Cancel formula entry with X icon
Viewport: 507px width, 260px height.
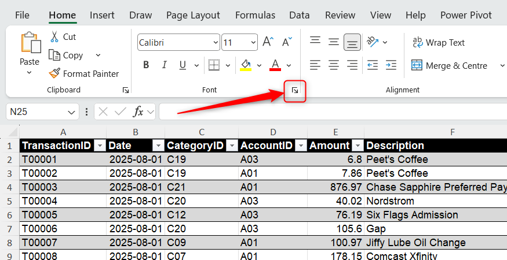pyautogui.click(x=103, y=112)
